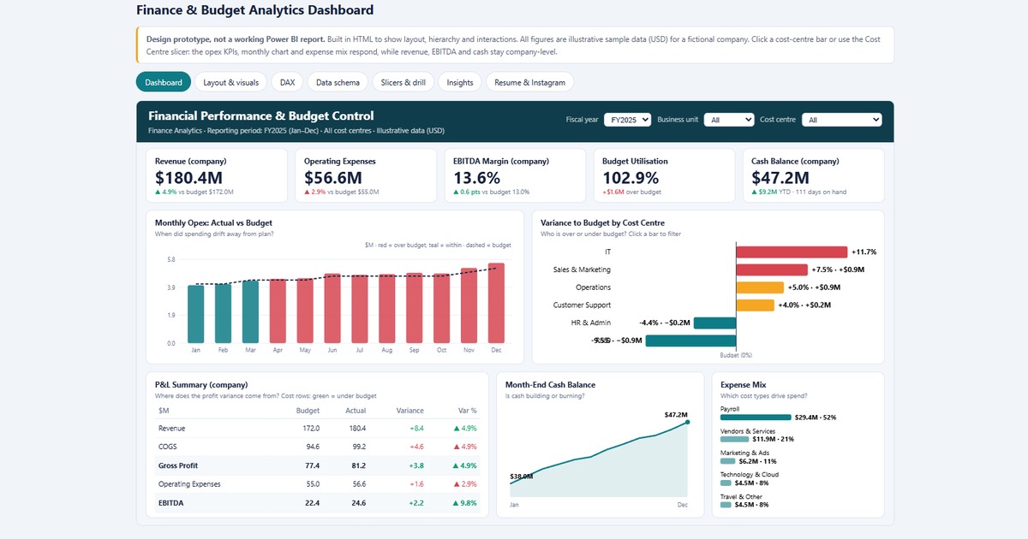Select the teal bar labeled −$0.9M
This screenshot has height=539, width=1028.
tap(691, 341)
